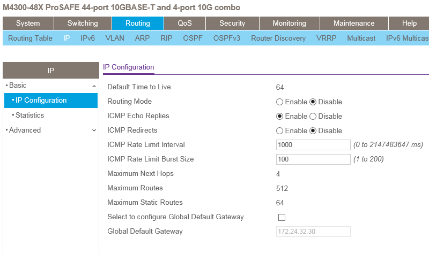
Task: Click the ICMP Rate Limit Interval field
Action: click(x=313, y=145)
